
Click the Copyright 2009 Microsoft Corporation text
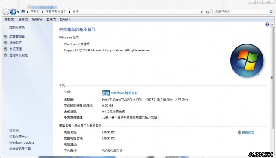coord(107,51)
